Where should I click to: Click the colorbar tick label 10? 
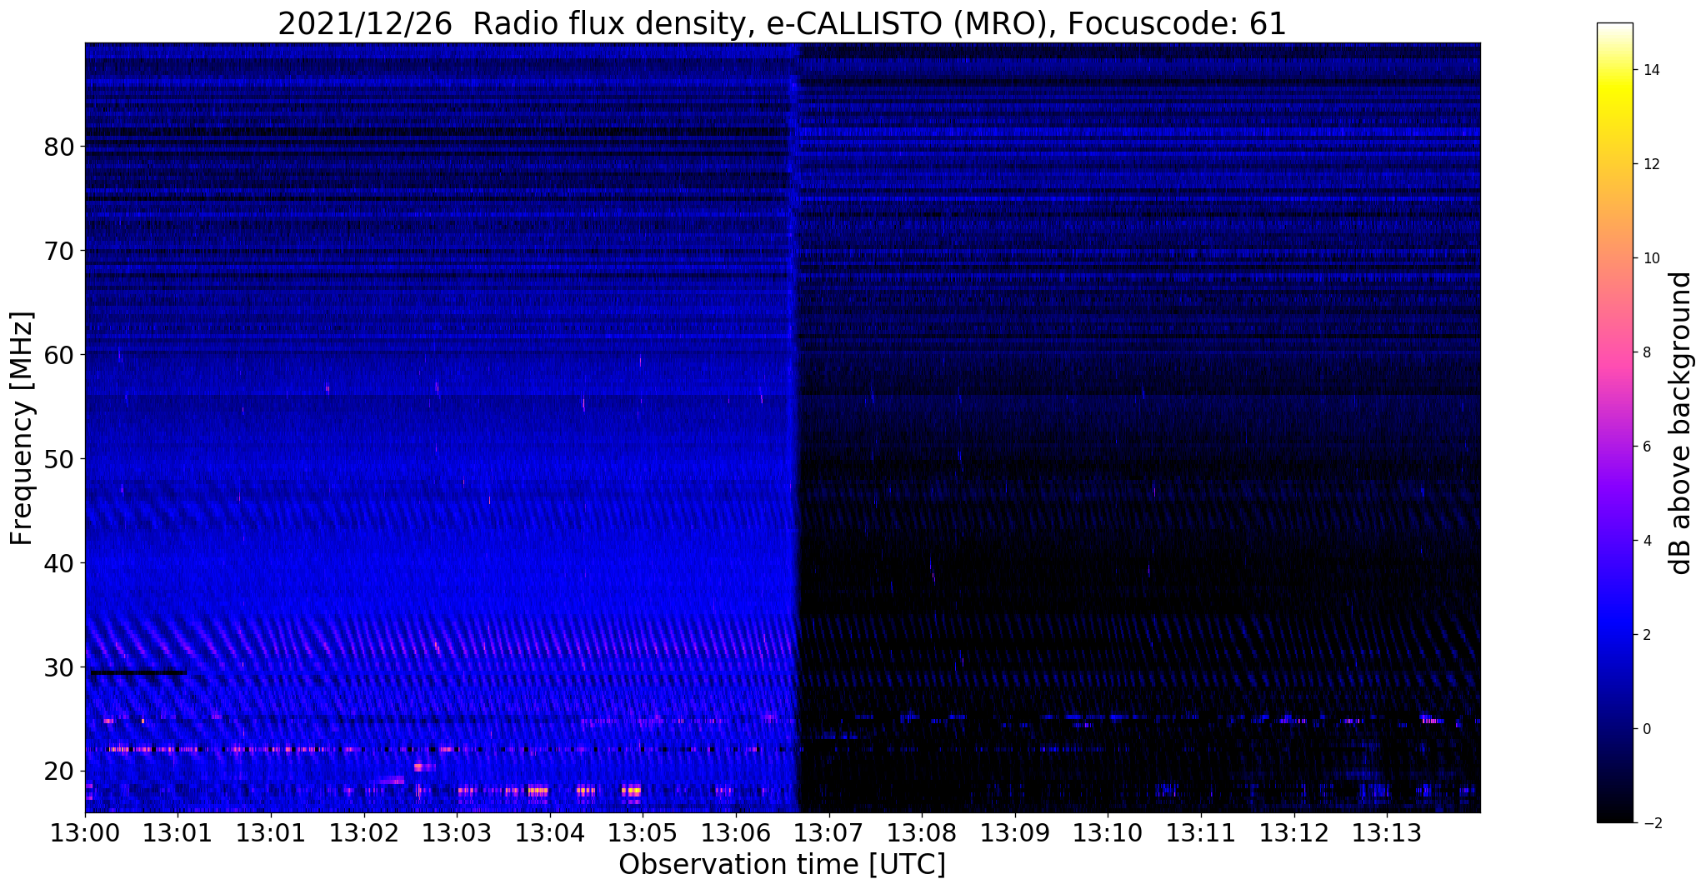click(1650, 258)
